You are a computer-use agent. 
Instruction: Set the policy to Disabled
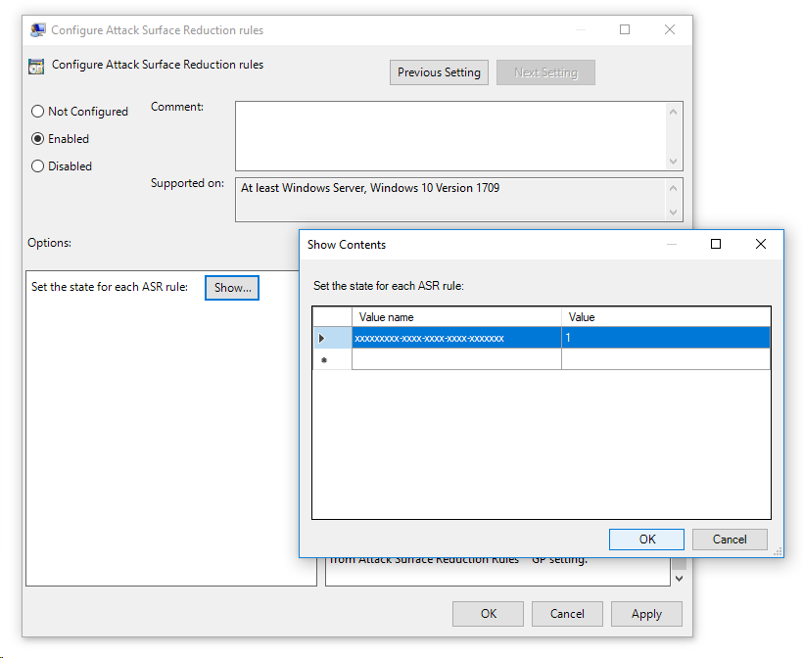point(38,166)
